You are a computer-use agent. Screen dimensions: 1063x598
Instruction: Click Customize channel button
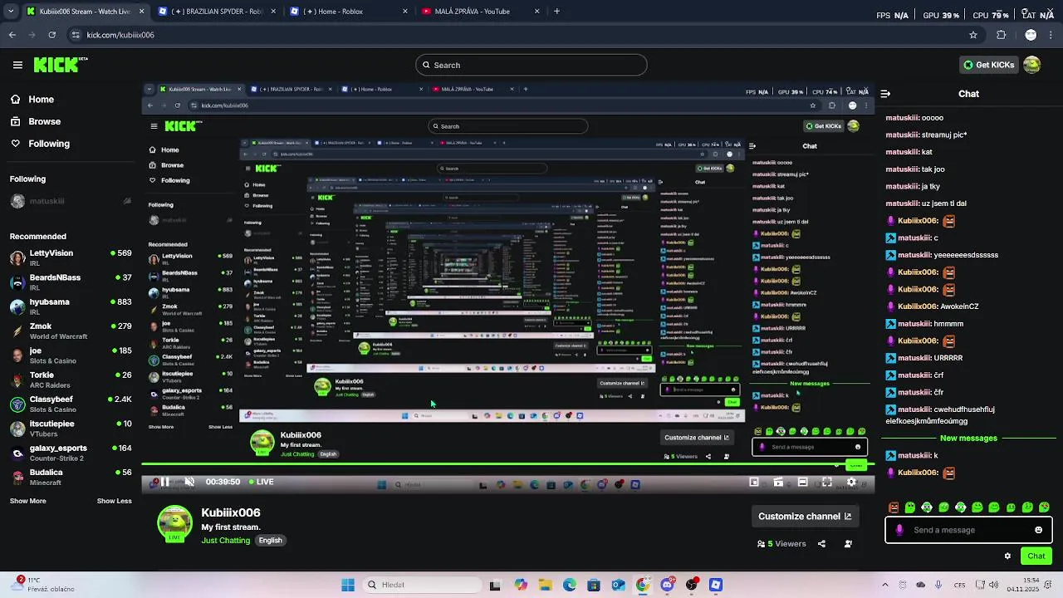tap(805, 516)
